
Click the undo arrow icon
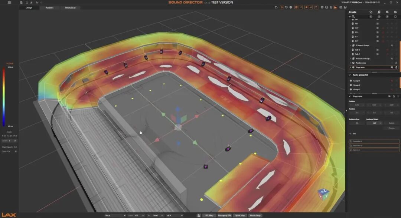coord(37,3)
